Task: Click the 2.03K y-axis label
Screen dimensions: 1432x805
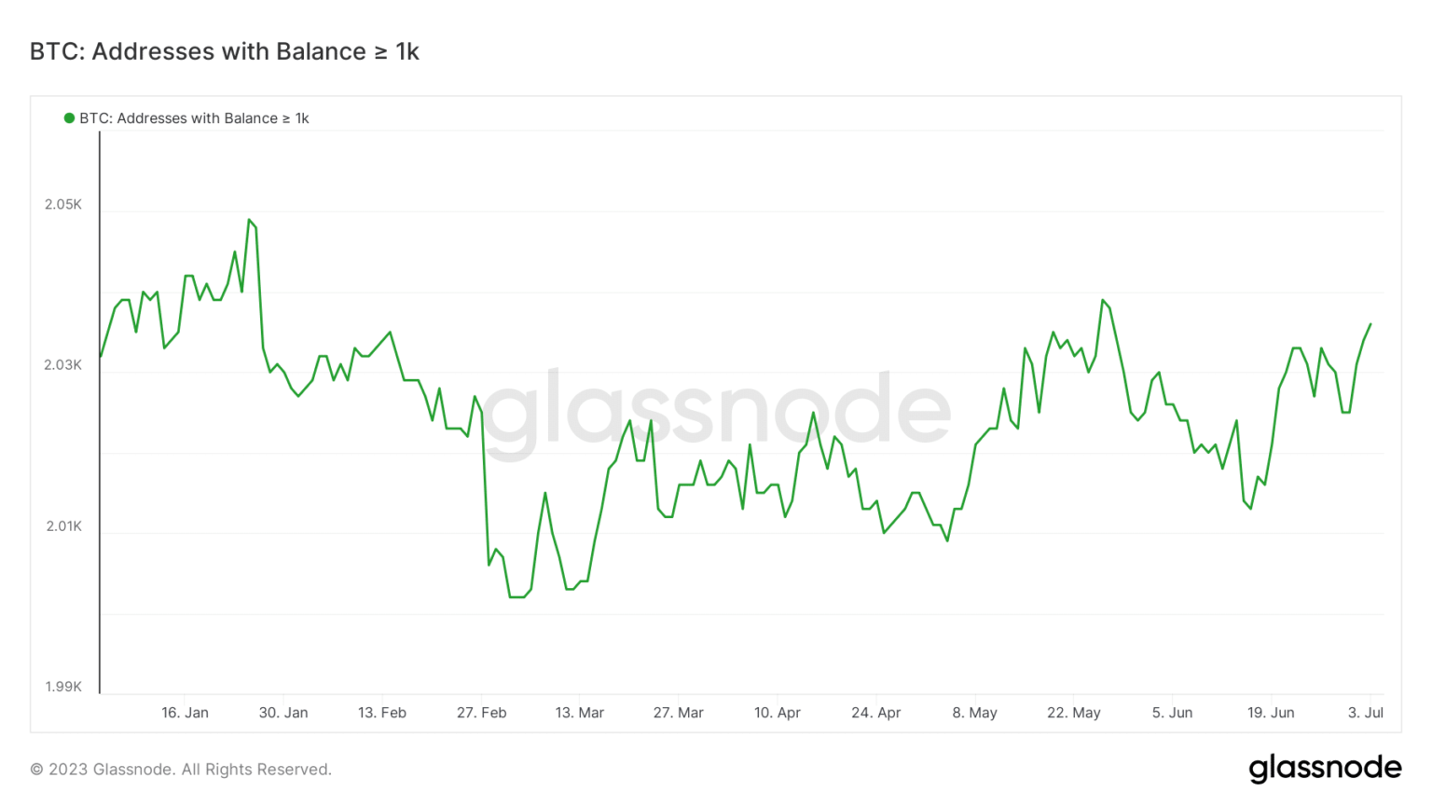Action: click(x=63, y=365)
